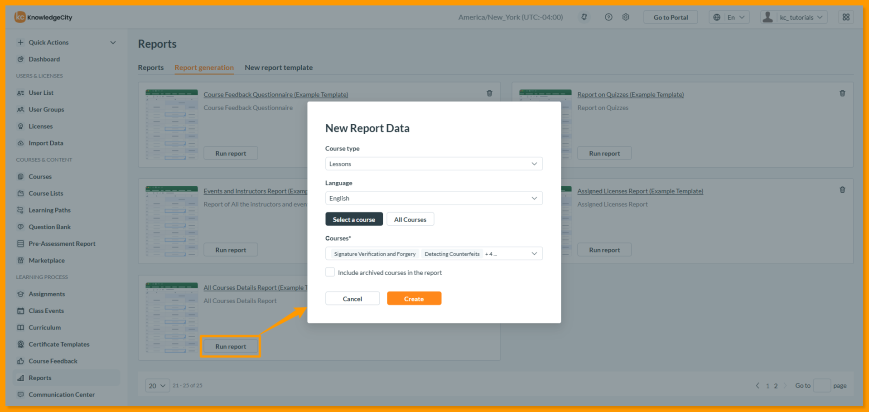Click the notifications bell icon

click(x=584, y=17)
